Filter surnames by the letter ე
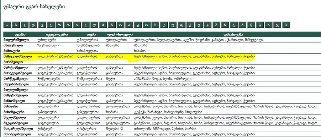 (42, 25)
